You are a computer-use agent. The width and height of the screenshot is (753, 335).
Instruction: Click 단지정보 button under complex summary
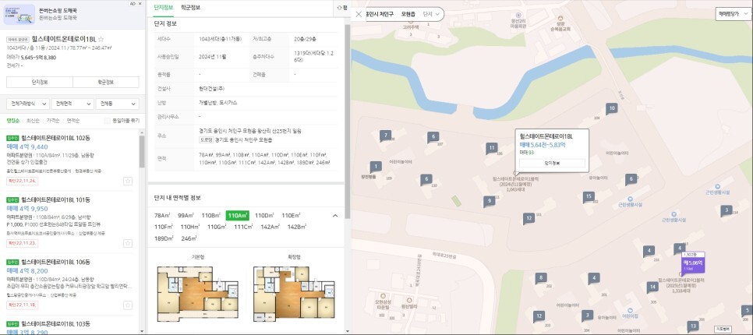pyautogui.click(x=39, y=82)
